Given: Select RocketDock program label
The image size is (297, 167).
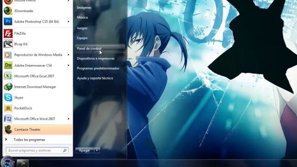Looking at the screenshot, I should [x=23, y=108].
